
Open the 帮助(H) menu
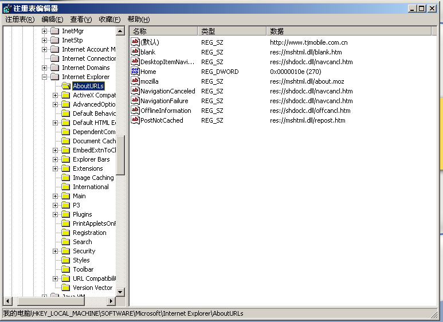[139, 19]
